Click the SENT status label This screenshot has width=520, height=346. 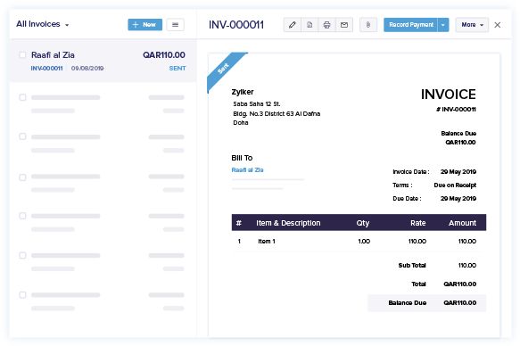click(x=177, y=69)
